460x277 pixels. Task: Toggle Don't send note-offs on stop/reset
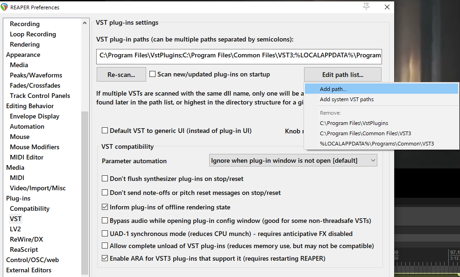pos(105,193)
